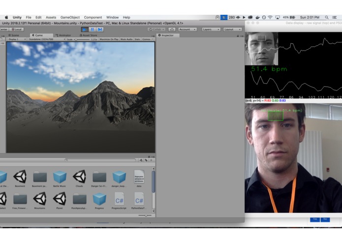Open the Assets menu
The image size is (342, 243).
51,17
